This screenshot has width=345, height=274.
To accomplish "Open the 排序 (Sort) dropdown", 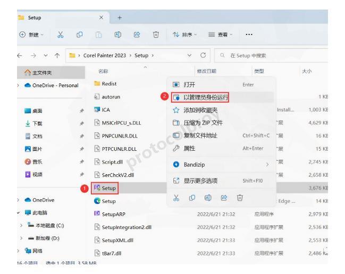I will [x=184, y=35].
